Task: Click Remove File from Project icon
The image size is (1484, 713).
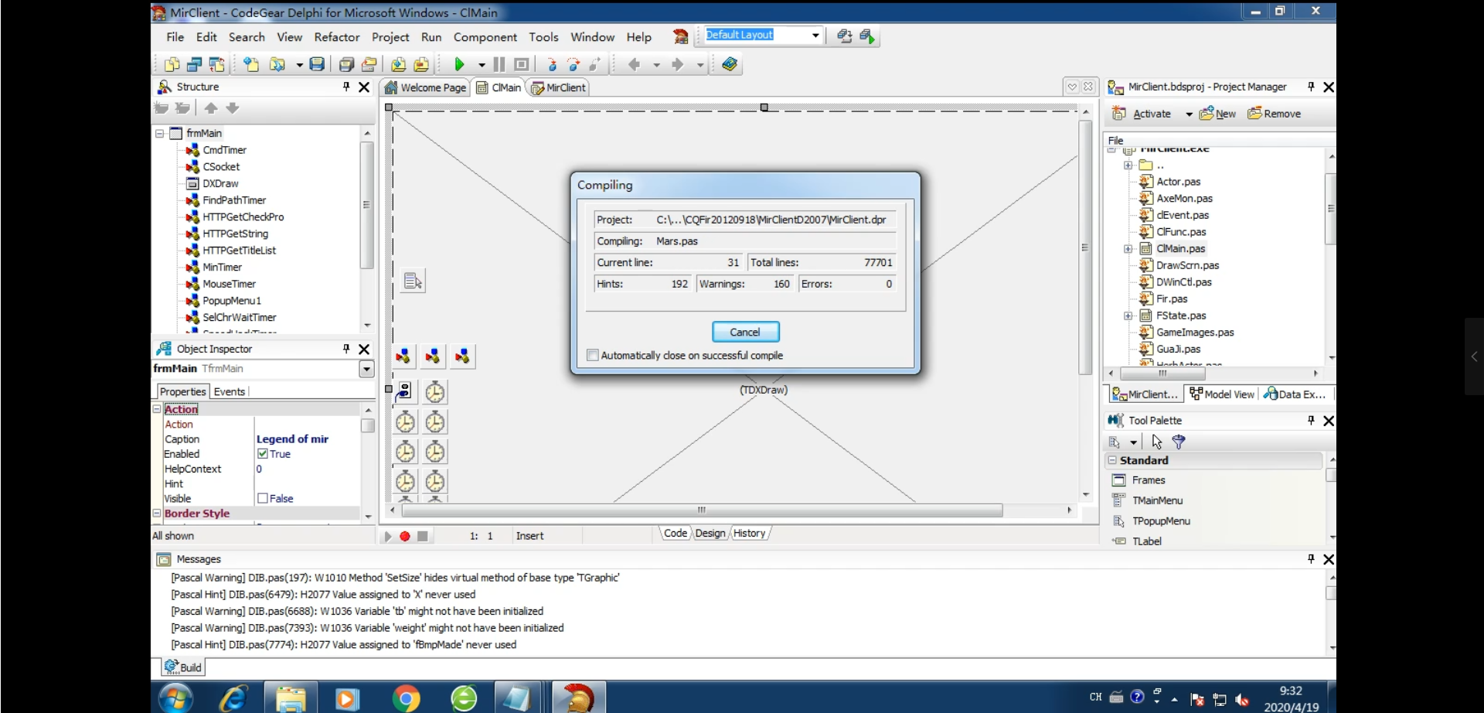Action: (421, 64)
